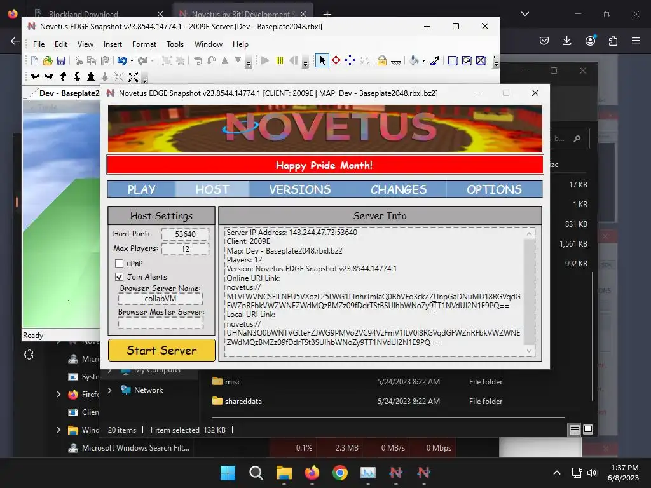Select the paint bucket Fill tool
This screenshot has height=488, width=651.
point(414,60)
